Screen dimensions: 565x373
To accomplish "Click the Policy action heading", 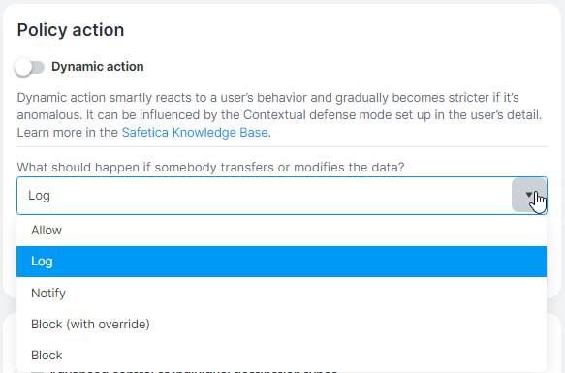I will [x=71, y=30].
